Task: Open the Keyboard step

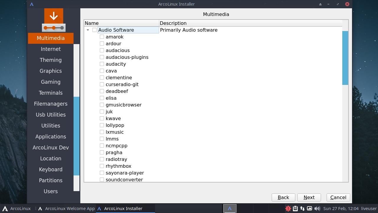Action: (x=51, y=170)
